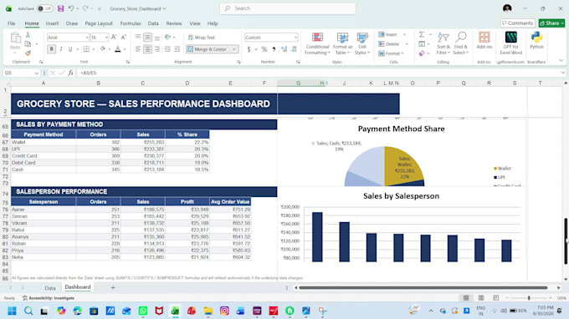
Task: Select the Data sheet tab
Action: (x=50, y=288)
